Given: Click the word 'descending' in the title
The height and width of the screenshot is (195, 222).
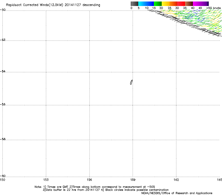Looking at the screenshot, I should point(91,5).
